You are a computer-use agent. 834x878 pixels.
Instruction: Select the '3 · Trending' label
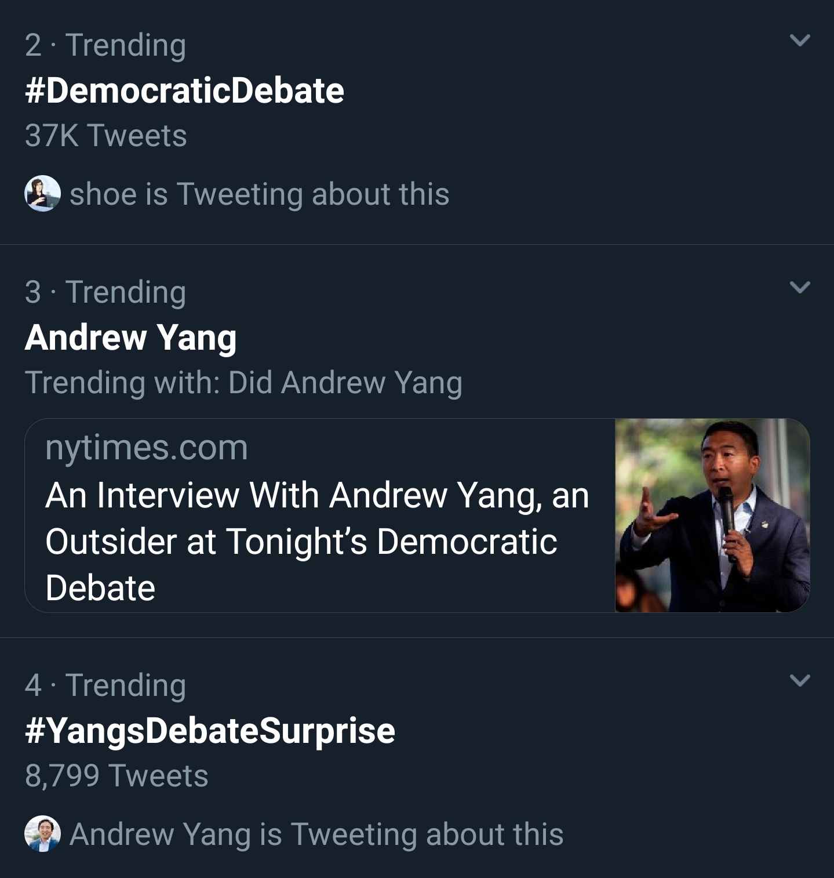(105, 292)
